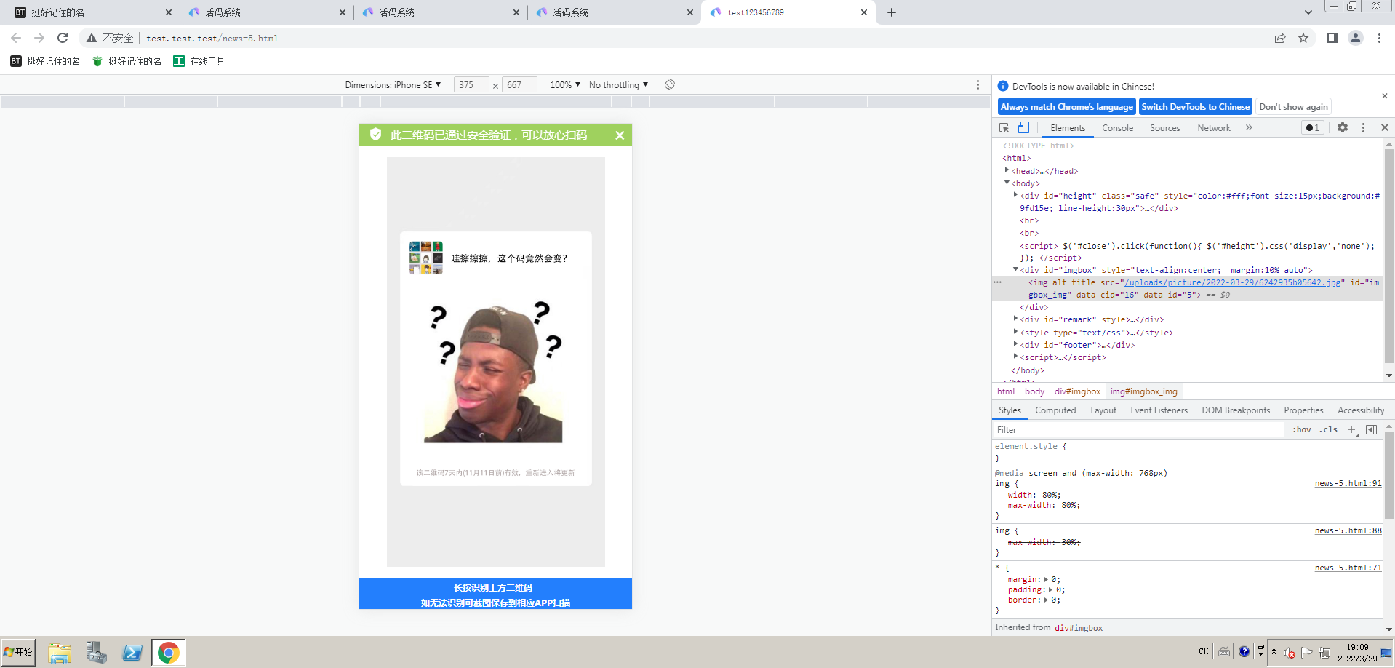Expand the head element node

point(1007,170)
